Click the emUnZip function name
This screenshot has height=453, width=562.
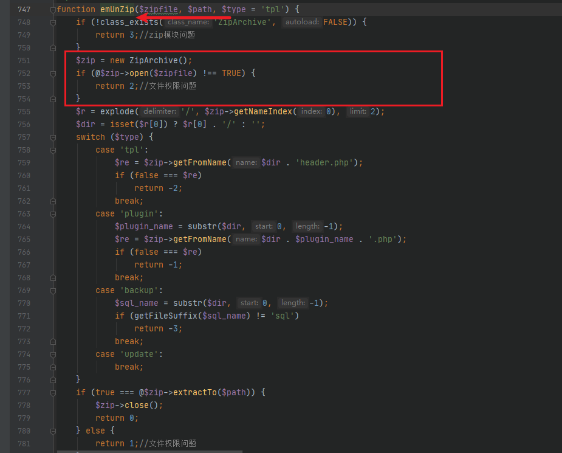tap(117, 9)
